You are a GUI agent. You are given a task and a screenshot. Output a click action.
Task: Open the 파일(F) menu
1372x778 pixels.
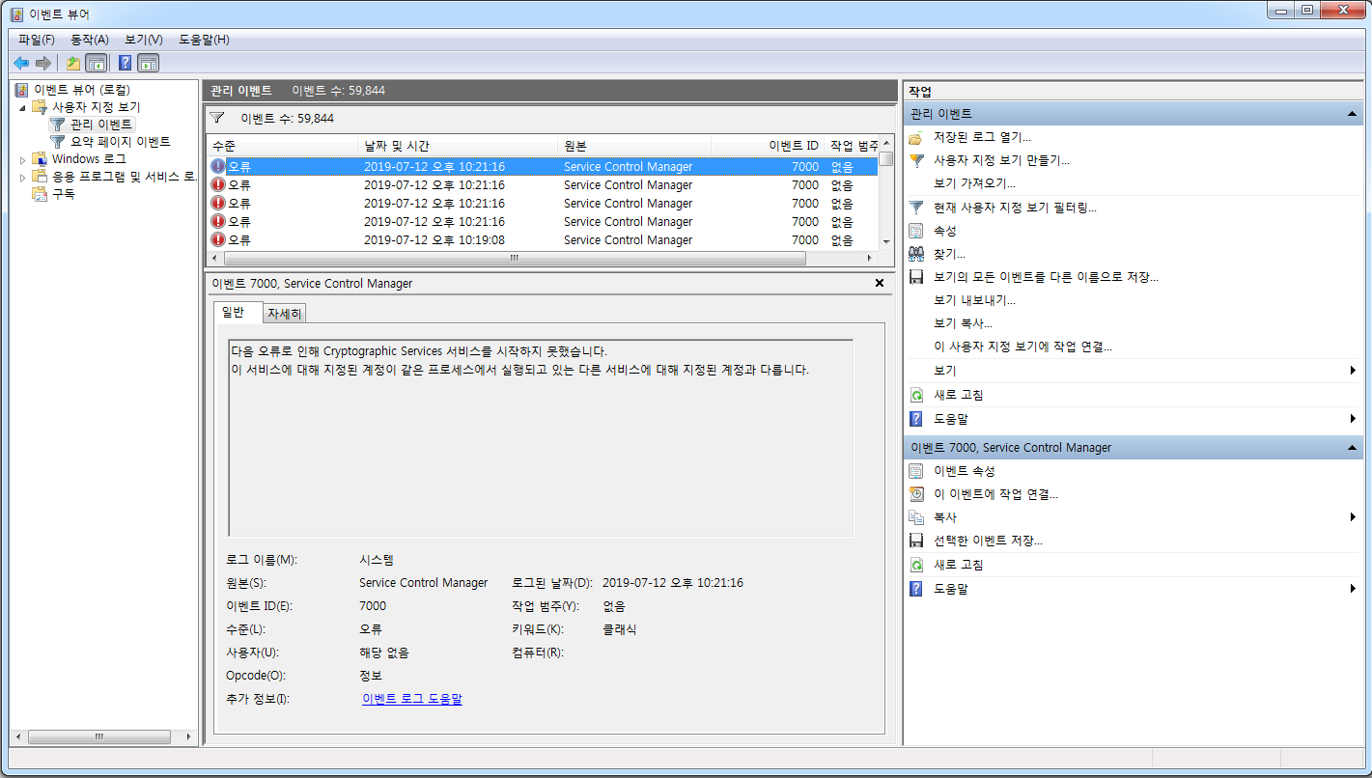click(x=37, y=40)
